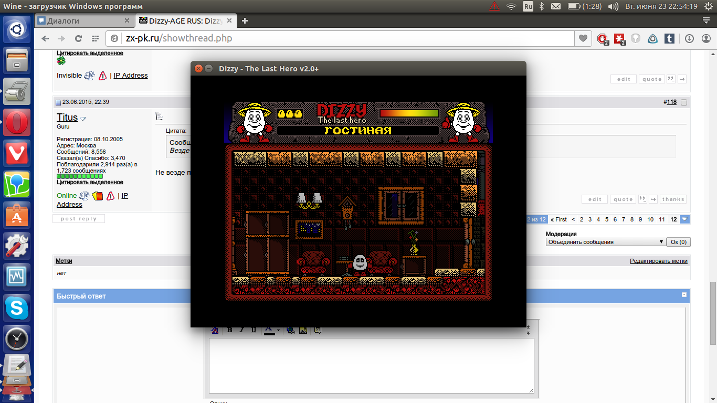Open the browser tab menu at top right

707,20
